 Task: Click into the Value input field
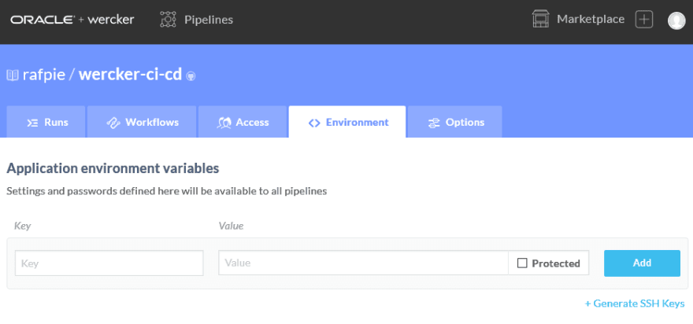363,263
